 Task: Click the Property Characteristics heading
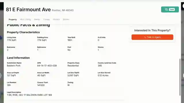[x=23, y=32]
